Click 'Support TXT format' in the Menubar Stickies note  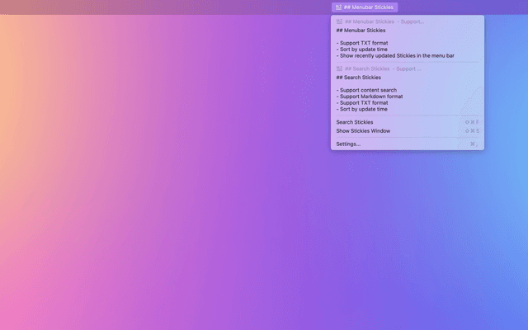(x=362, y=43)
